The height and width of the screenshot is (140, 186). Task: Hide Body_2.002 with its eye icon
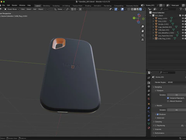click(183, 18)
